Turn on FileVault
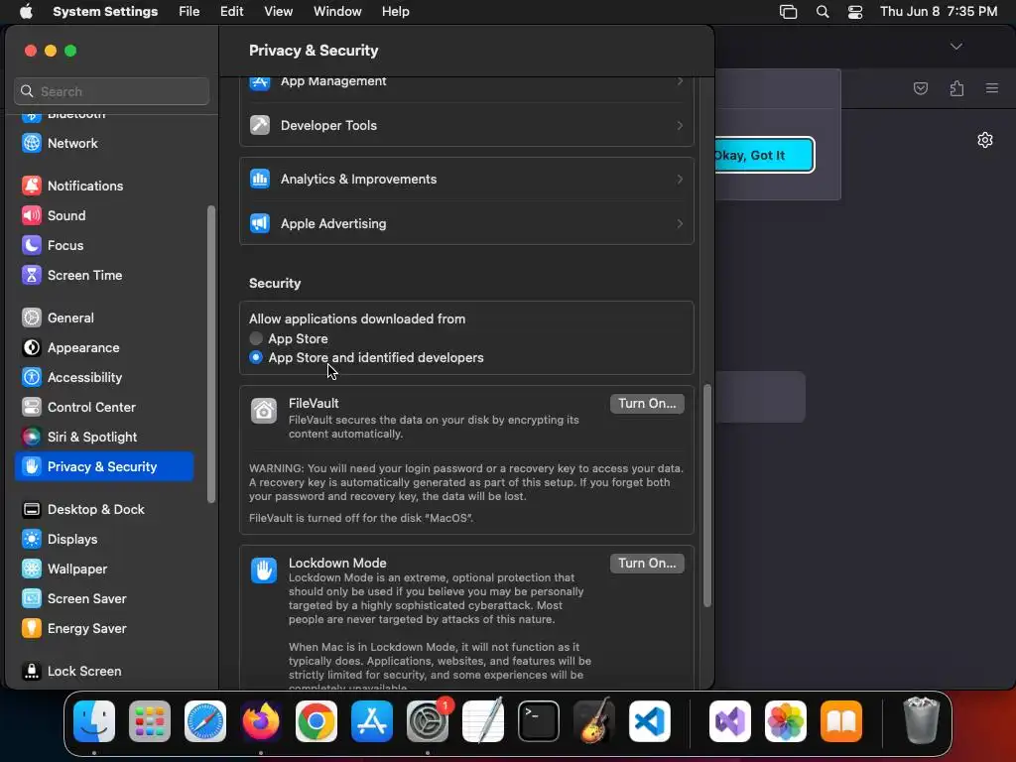The height and width of the screenshot is (762, 1016). pos(647,404)
